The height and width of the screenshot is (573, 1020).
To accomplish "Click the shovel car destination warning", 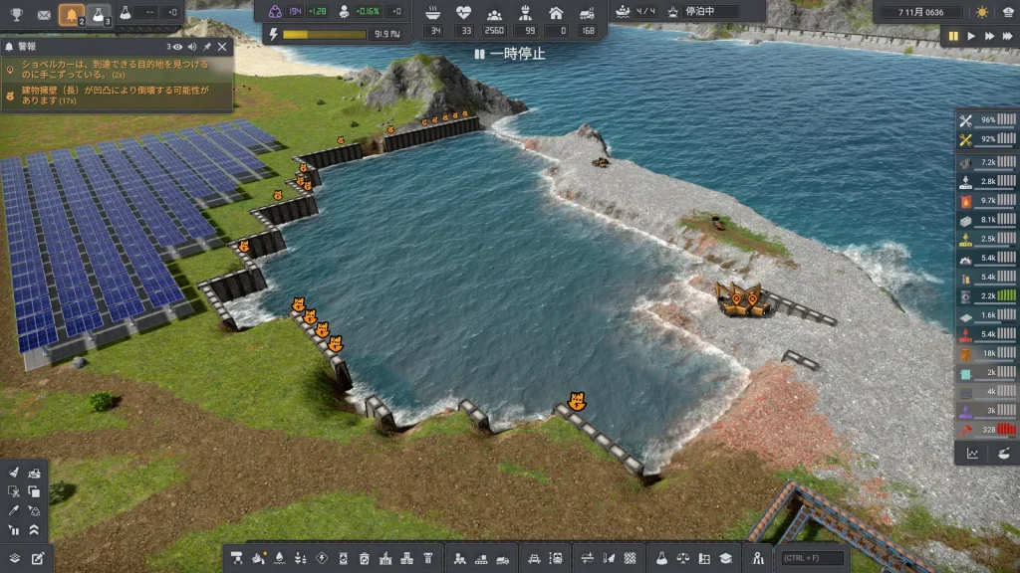I will (118, 71).
